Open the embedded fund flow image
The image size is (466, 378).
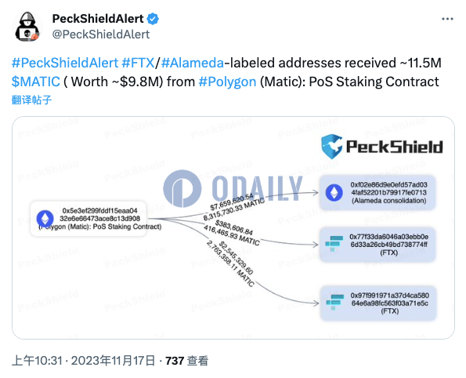pyautogui.click(x=233, y=227)
